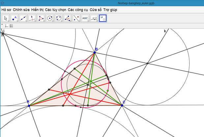Open the Chỉnh sửa menu
This screenshot has height=137, width=204.
tap(21, 10)
